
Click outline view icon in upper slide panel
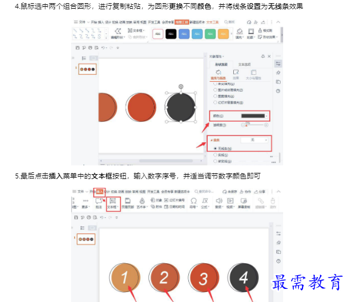(84, 58)
